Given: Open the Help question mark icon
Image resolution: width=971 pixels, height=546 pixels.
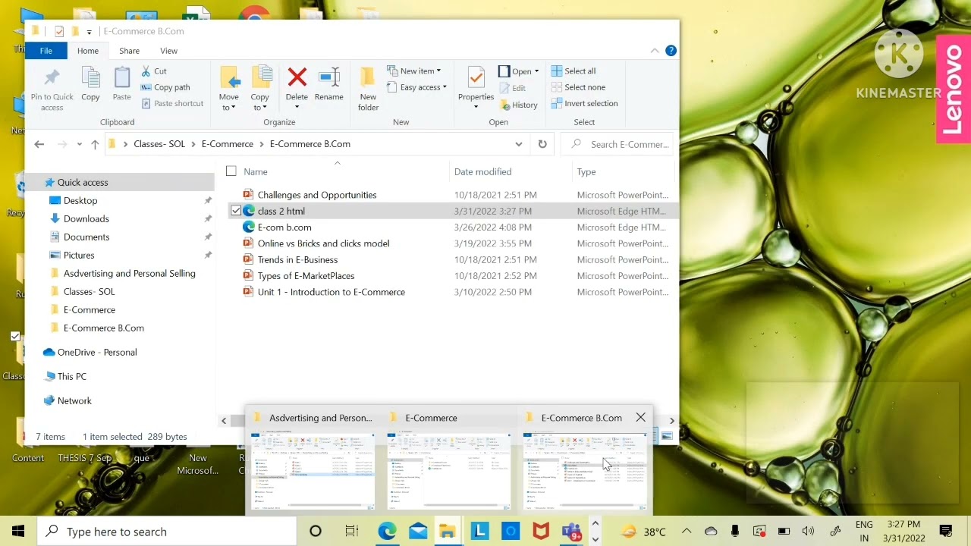Looking at the screenshot, I should (x=671, y=51).
